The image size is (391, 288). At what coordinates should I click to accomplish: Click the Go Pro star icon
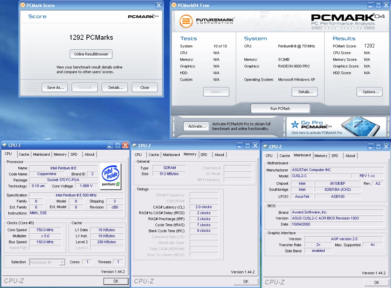click(x=295, y=124)
